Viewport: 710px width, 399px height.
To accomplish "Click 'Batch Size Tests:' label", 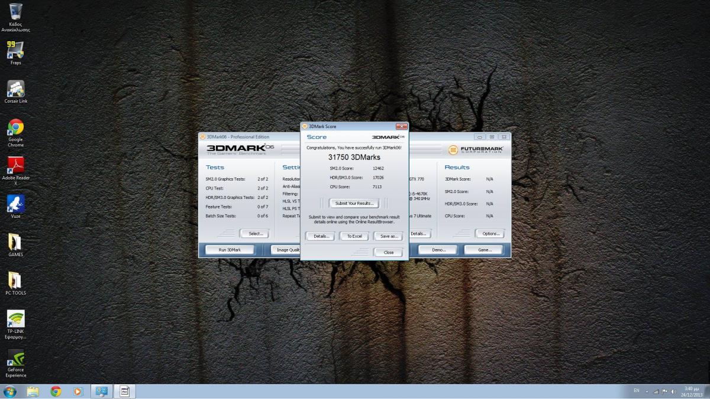I will point(221,216).
